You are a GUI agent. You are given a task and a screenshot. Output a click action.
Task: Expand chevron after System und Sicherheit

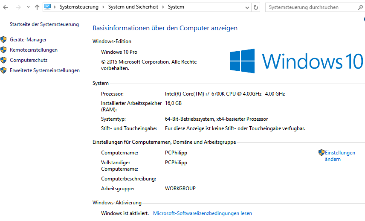163,7
